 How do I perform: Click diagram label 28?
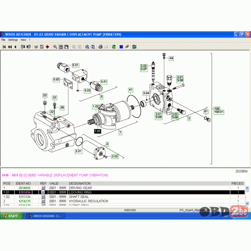[62, 107]
